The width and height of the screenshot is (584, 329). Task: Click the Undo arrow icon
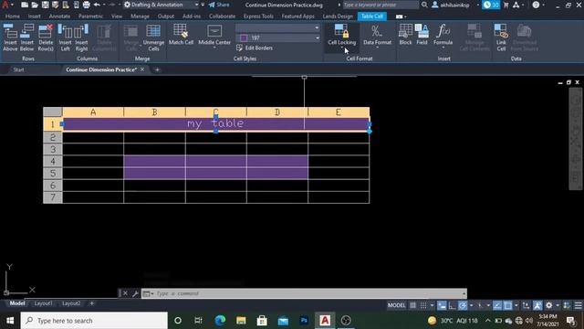pyautogui.click(x=97, y=5)
